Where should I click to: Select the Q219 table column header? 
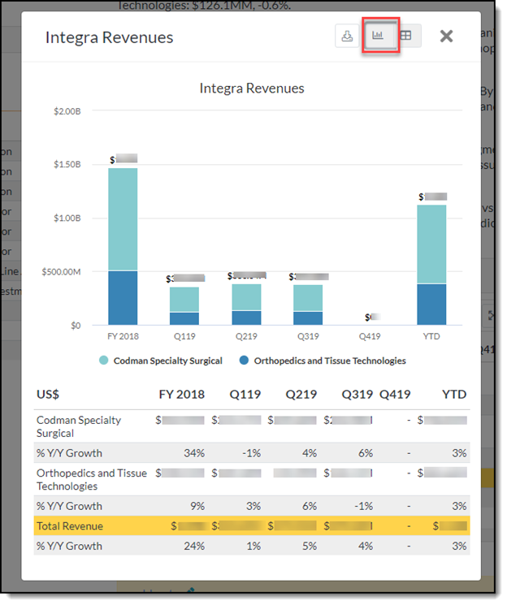coord(301,395)
